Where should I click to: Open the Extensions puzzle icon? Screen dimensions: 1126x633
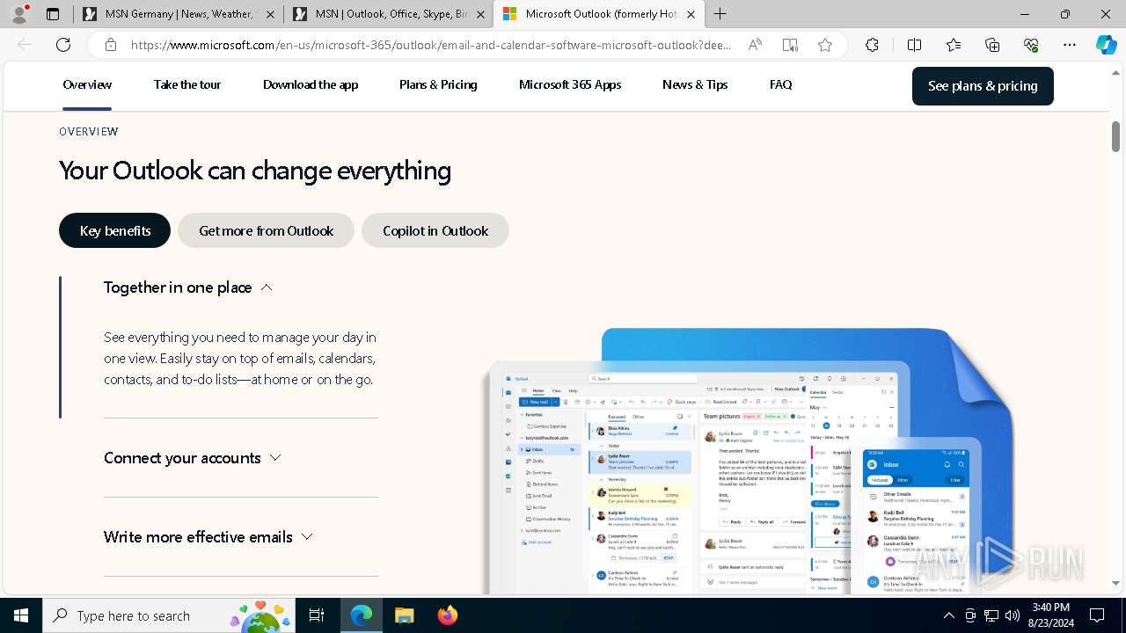[x=872, y=45]
